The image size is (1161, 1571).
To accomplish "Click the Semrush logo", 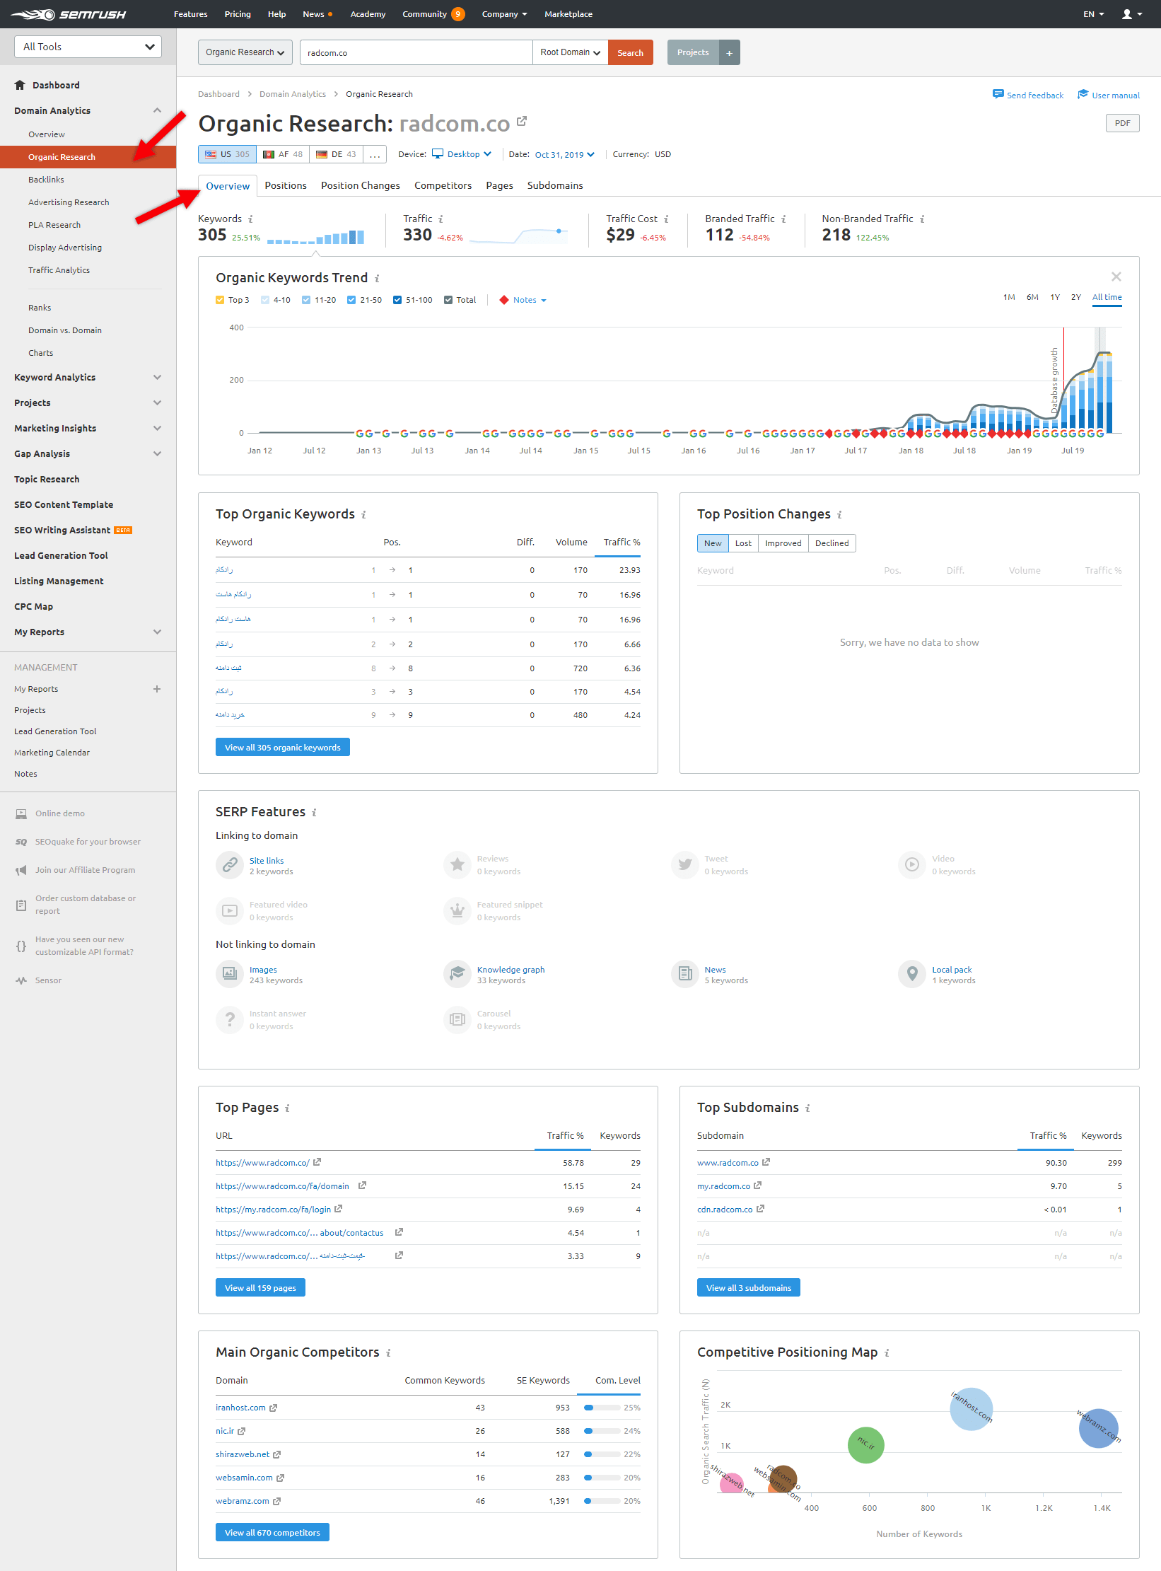I will point(69,14).
